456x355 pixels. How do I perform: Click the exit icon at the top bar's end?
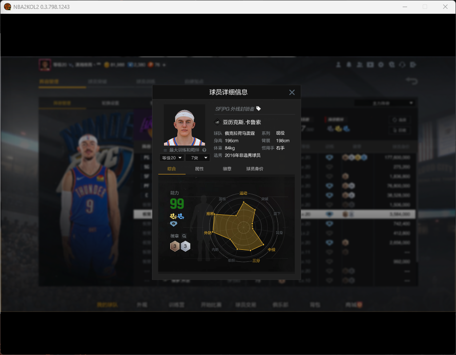tap(413, 65)
